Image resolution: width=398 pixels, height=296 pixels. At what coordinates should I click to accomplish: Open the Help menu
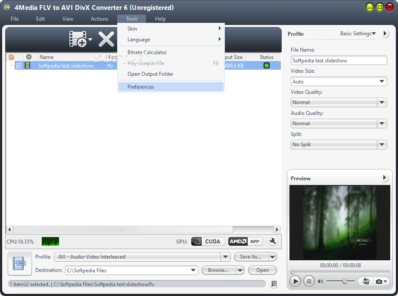(160, 19)
